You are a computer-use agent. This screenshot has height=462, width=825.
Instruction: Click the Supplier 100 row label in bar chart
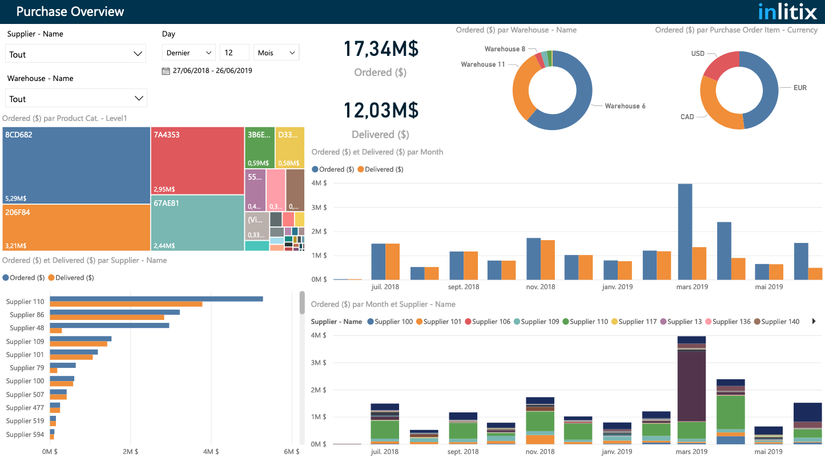click(x=25, y=381)
